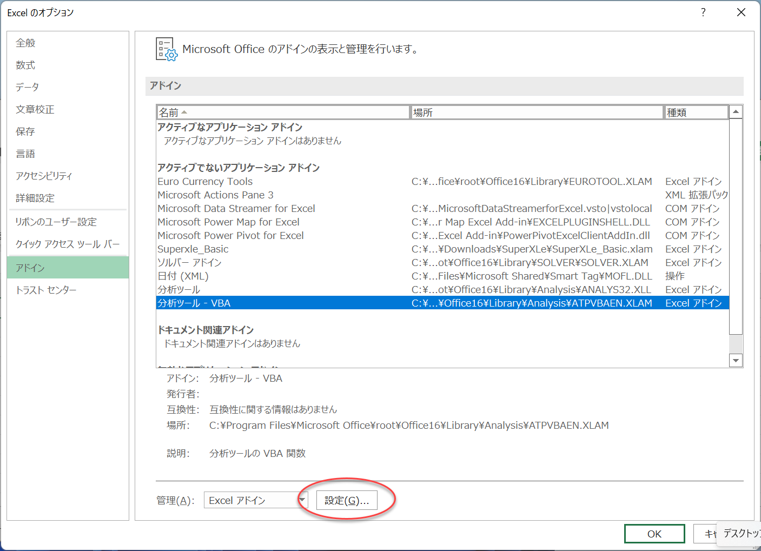Open アクセシビリティ options
This screenshot has height=551, width=761.
point(68,176)
